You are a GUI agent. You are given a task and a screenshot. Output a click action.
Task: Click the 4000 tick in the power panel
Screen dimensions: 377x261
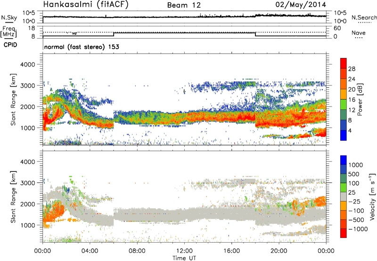click(x=28, y=65)
